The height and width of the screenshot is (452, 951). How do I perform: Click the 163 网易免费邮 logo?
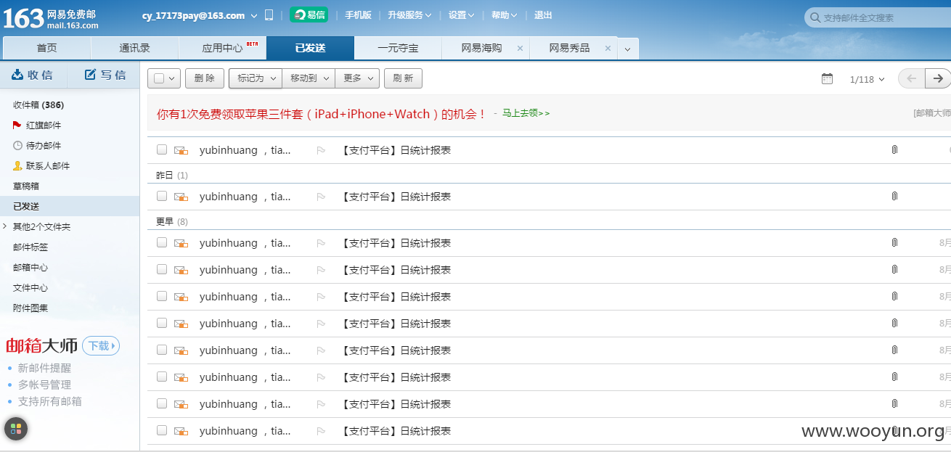click(51, 17)
